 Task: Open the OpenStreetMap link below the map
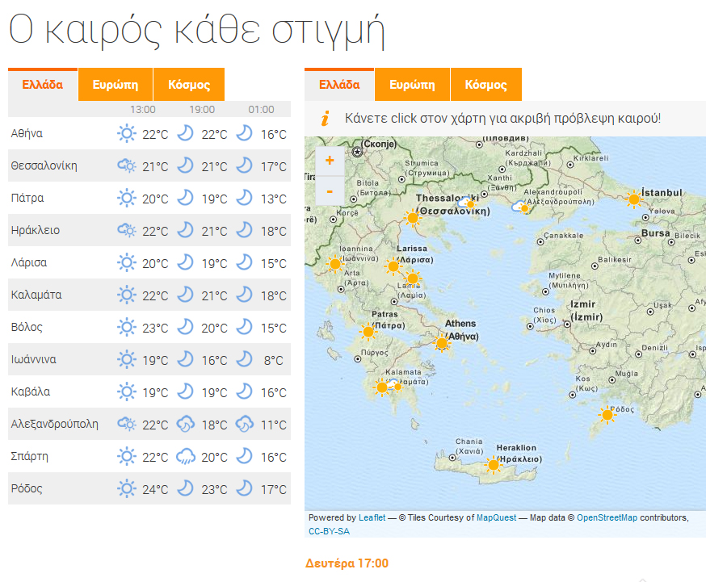coord(607,517)
